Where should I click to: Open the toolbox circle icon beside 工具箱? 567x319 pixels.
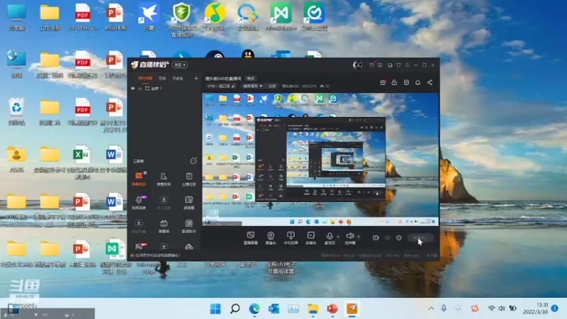point(193,161)
